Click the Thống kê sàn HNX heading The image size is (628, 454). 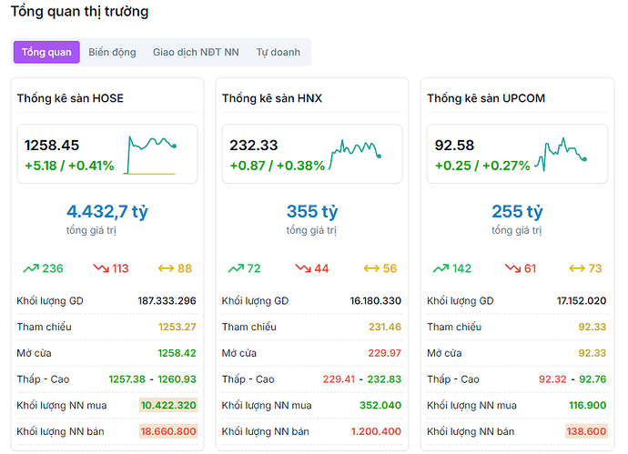(272, 98)
